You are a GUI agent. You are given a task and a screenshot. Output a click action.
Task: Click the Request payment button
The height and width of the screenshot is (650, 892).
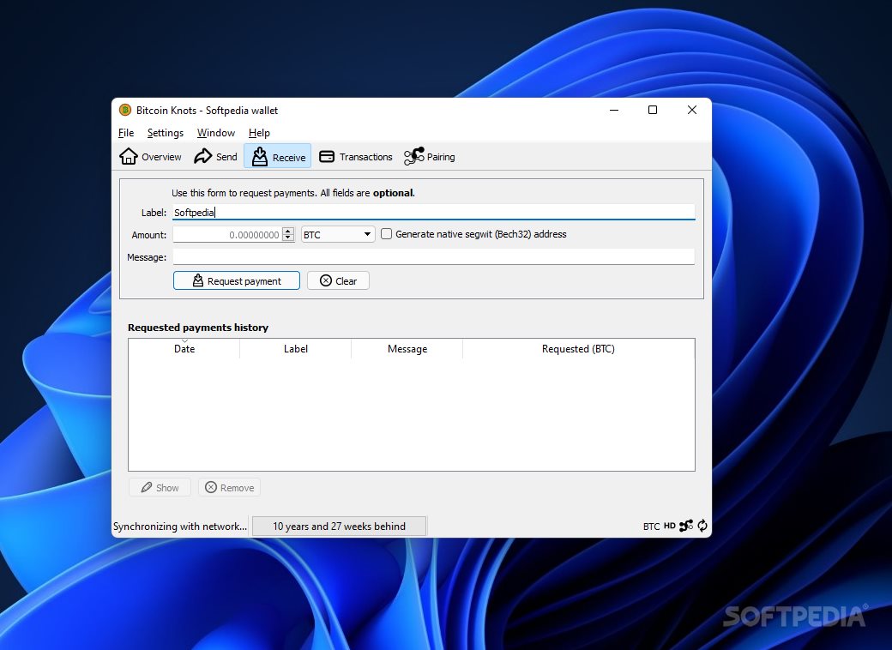pyautogui.click(x=236, y=281)
